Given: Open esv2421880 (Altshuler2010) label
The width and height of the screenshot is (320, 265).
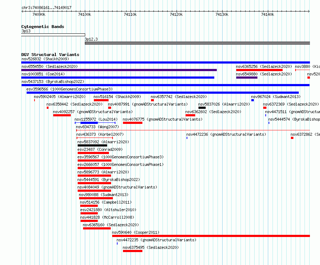Looking at the screenshot, I should click(x=108, y=210).
